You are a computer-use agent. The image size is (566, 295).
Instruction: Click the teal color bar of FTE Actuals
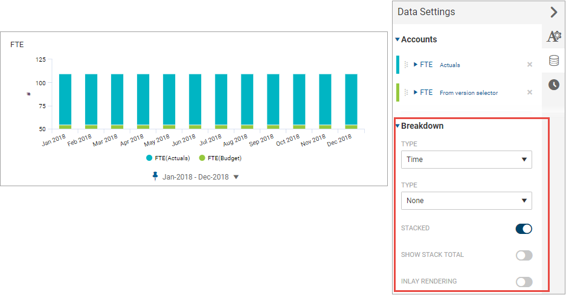tap(398, 65)
